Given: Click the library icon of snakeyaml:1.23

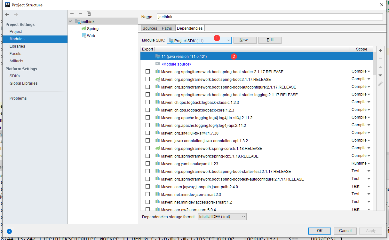Looking at the screenshot, I should click(x=158, y=164).
